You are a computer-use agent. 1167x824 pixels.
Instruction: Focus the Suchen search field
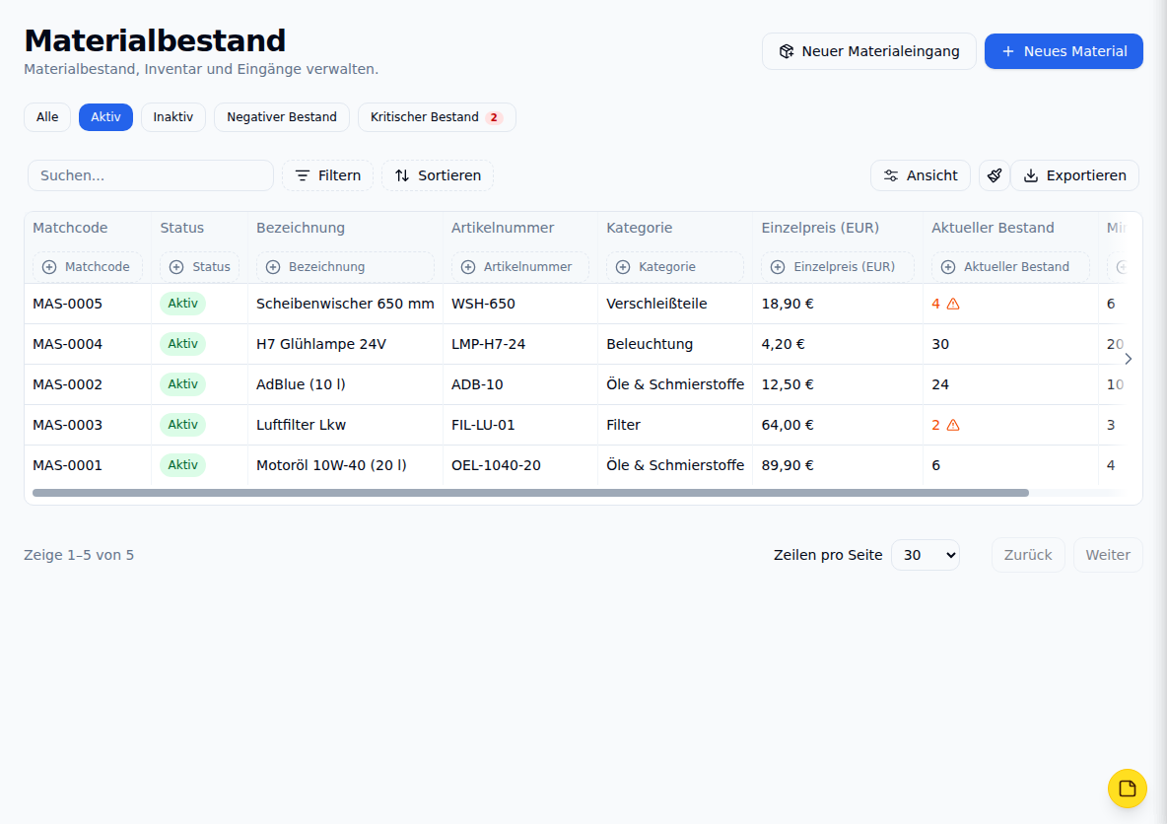(x=151, y=175)
